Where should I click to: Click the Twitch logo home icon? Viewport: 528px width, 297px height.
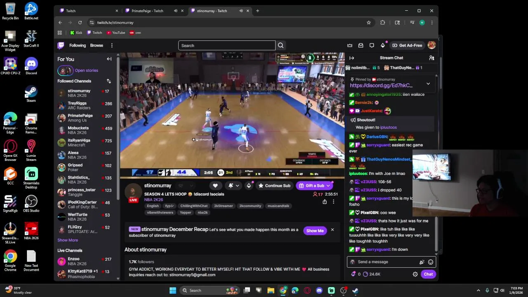click(x=61, y=45)
